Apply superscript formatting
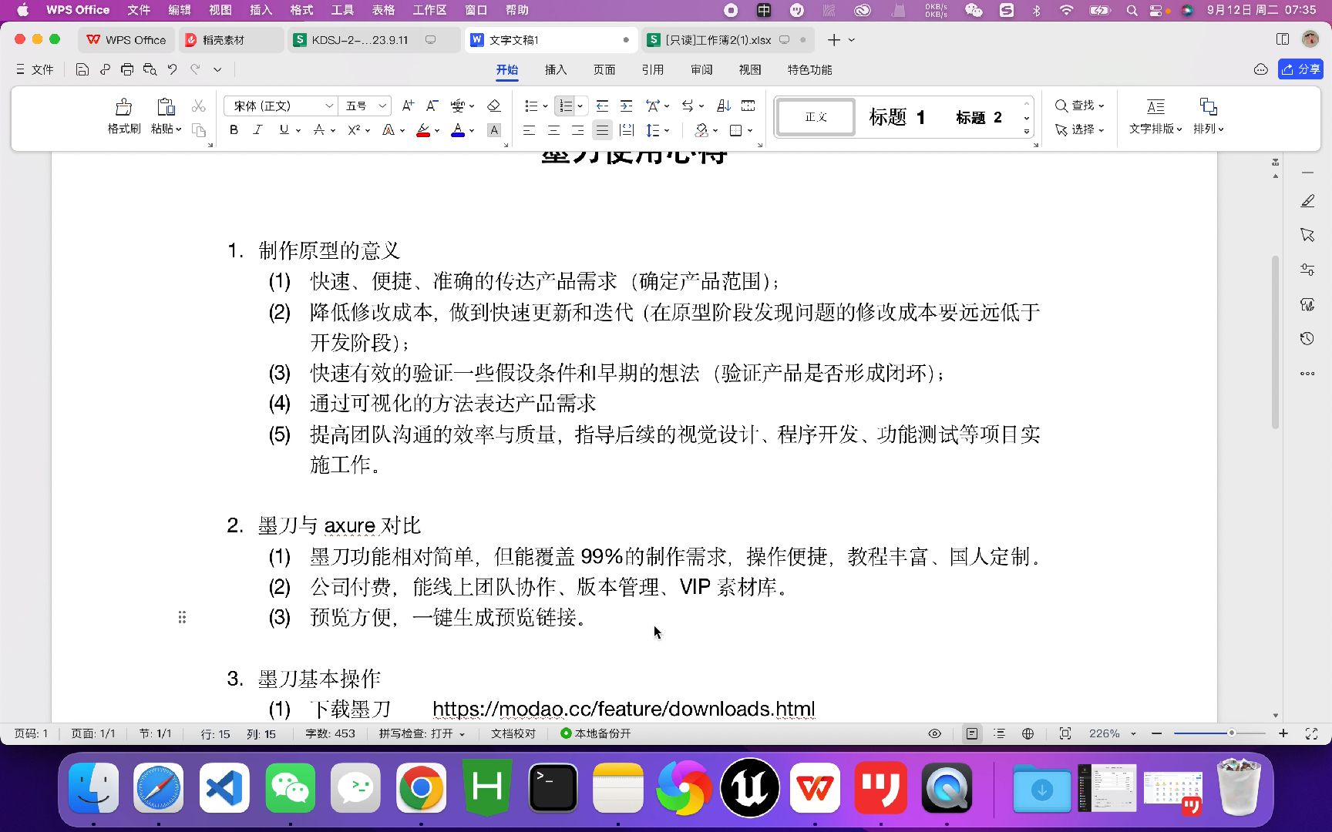 354,129
